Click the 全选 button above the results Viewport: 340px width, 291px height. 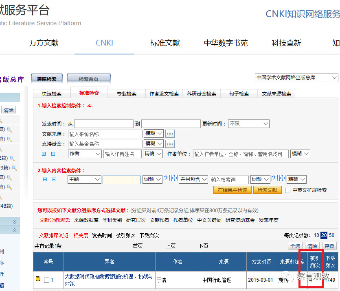point(295,246)
